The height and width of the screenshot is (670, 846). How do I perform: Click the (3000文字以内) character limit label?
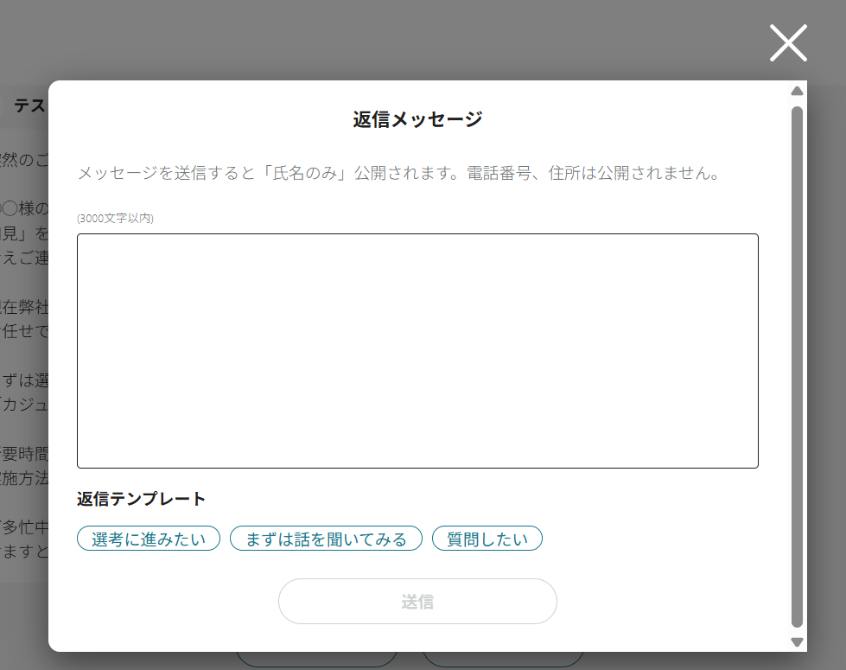(113, 219)
